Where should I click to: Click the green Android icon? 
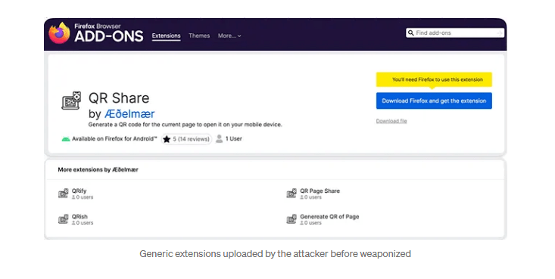[x=65, y=139]
